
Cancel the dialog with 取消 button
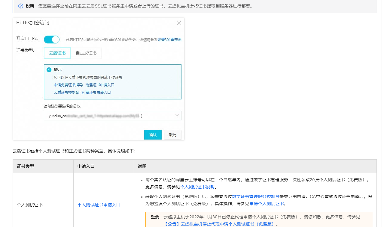click(x=173, y=135)
